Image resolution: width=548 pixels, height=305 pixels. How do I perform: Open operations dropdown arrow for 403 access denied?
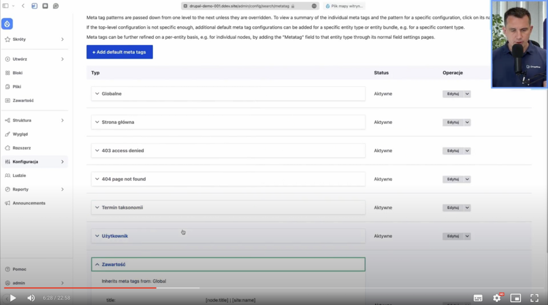(467, 151)
